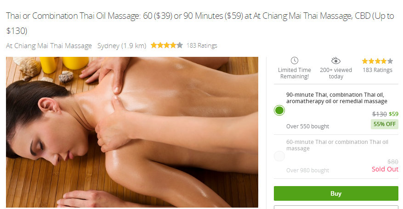
Task: Click the massage deal main photo
Action: tap(132, 132)
